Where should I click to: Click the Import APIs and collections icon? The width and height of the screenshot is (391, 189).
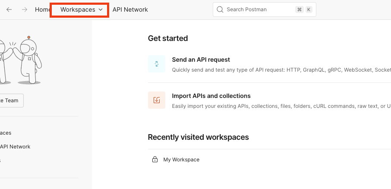point(157,100)
